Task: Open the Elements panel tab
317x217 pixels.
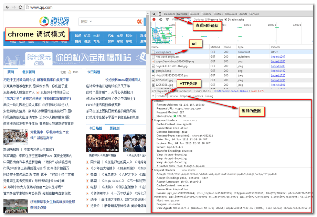Action: 169,14
